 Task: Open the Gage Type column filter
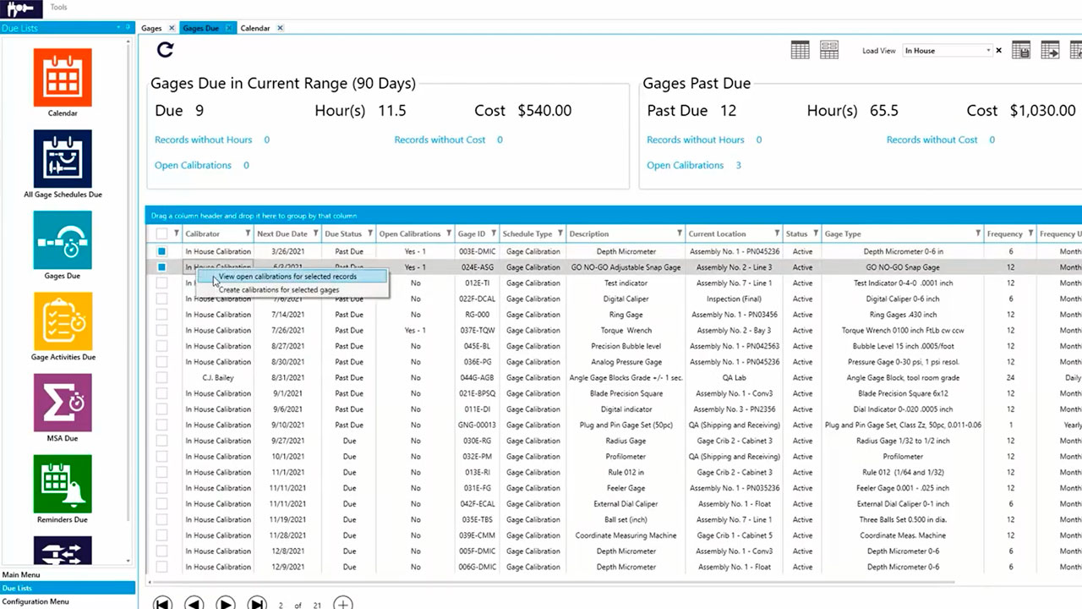[977, 234]
